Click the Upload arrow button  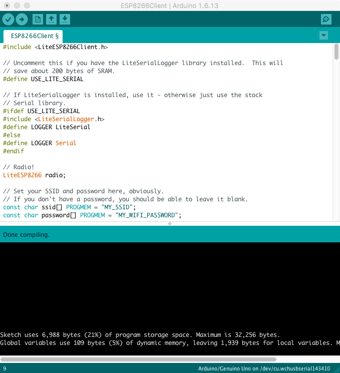coord(22,19)
